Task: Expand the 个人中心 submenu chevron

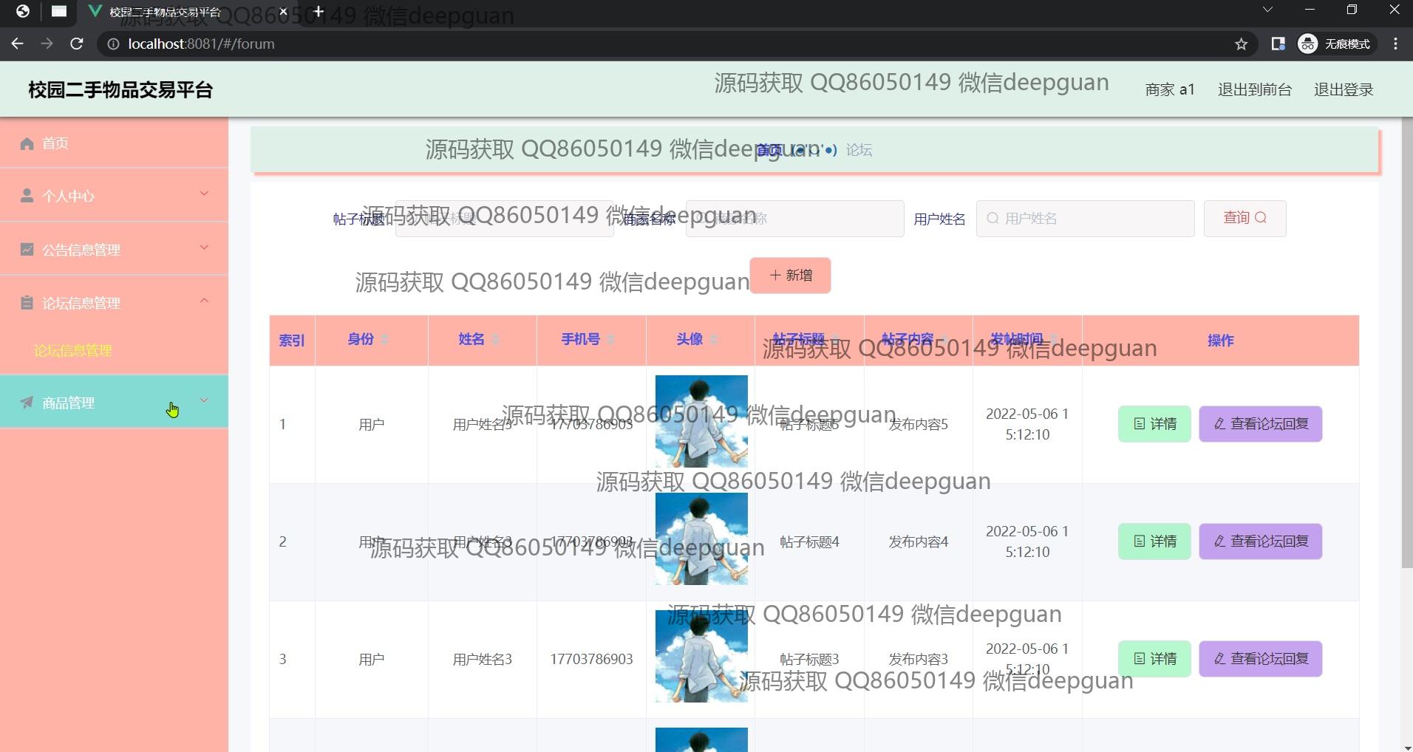Action: pos(204,194)
